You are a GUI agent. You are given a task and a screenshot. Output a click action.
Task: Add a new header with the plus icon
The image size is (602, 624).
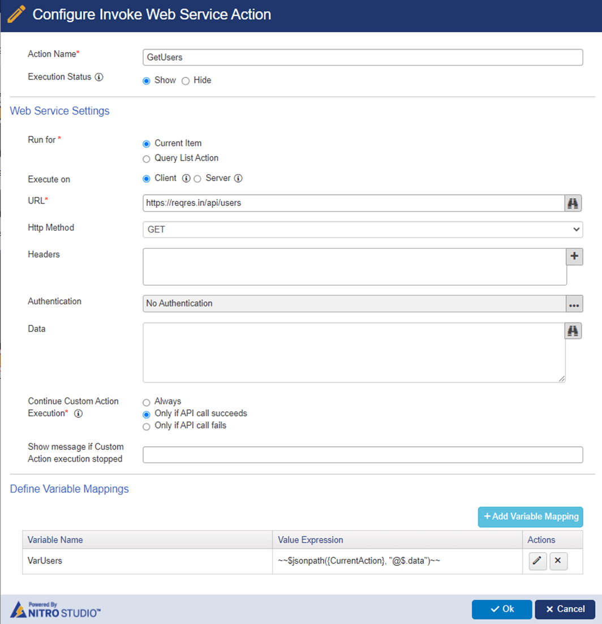point(574,257)
